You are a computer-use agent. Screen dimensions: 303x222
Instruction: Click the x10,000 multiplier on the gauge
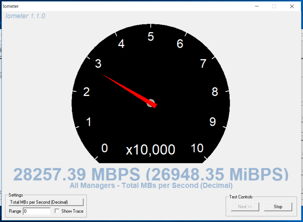pyautogui.click(x=151, y=149)
